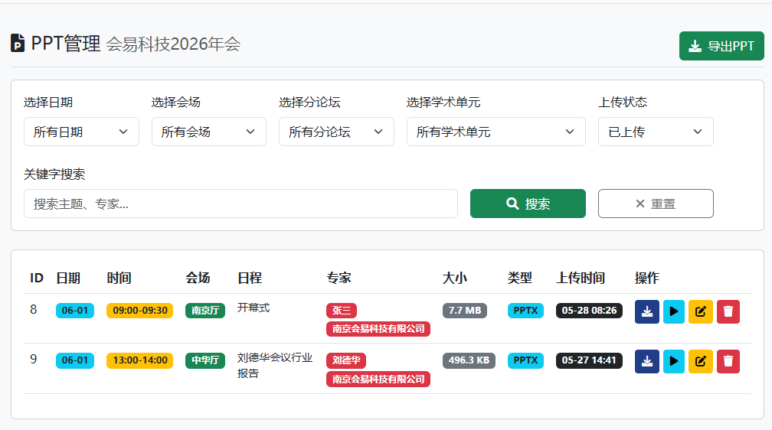Click the PPTX type badge in row 8

click(x=525, y=311)
